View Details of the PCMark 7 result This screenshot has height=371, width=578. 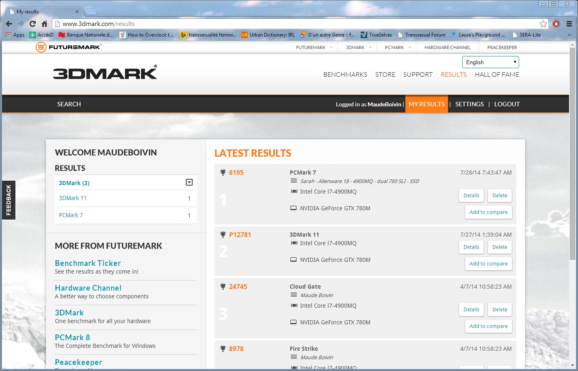point(472,196)
